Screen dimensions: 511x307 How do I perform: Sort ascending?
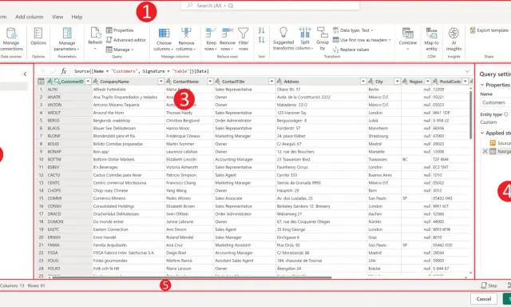coord(261,30)
